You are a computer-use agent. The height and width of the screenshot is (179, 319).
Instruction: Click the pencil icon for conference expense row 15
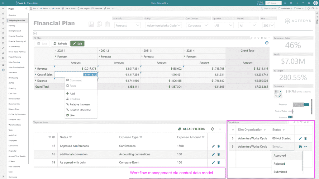[x=213, y=146]
